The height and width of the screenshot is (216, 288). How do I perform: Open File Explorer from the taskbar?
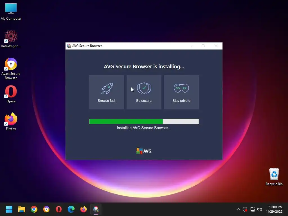(x=21, y=209)
